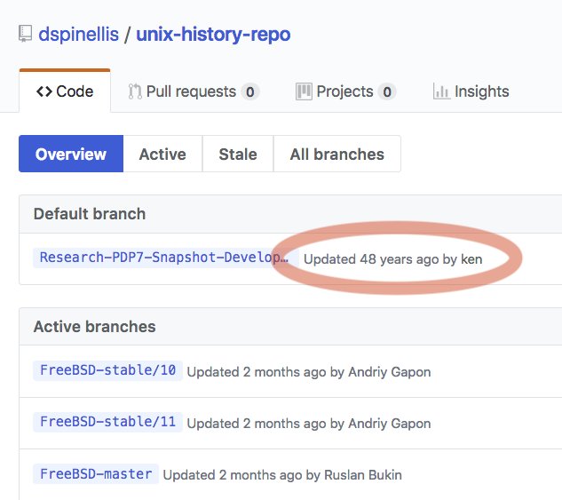
Task: Click the Projects board icon
Action: (x=304, y=91)
